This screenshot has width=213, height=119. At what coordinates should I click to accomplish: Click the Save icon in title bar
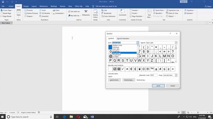[3, 2]
